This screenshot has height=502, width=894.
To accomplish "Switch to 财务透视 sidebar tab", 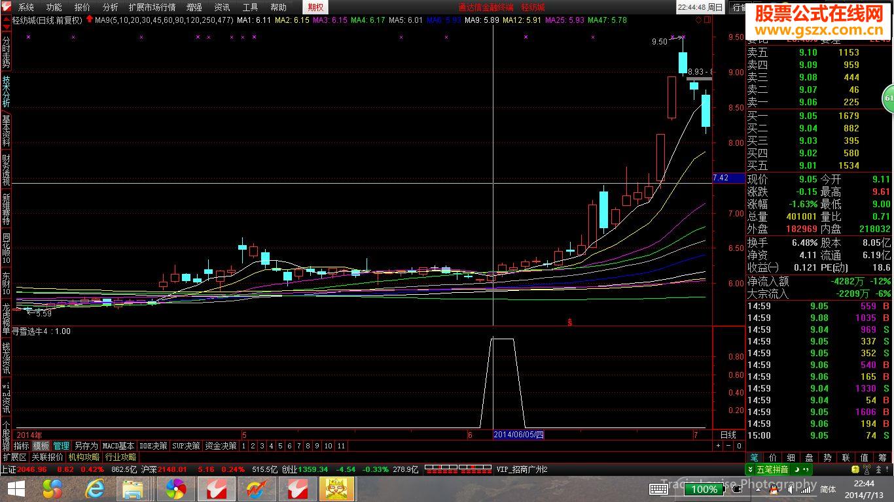I will (6, 170).
